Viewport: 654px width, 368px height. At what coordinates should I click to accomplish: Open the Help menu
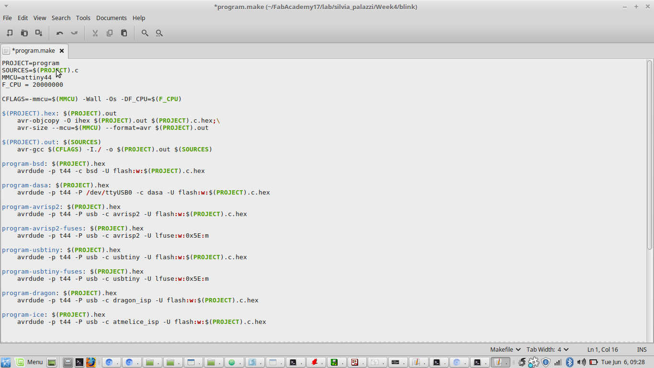[x=139, y=18]
